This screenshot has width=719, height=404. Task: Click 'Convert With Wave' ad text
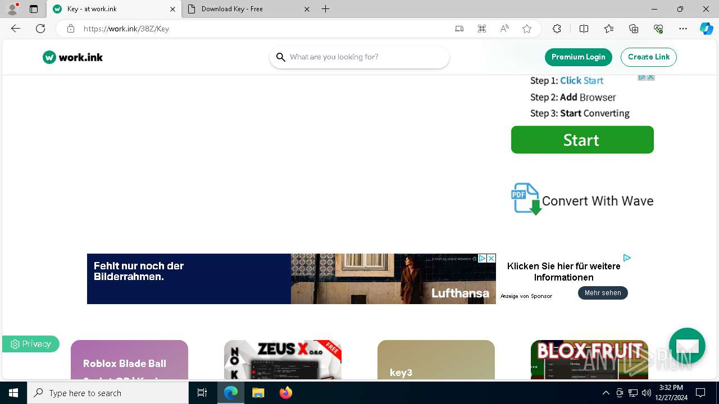(598, 201)
